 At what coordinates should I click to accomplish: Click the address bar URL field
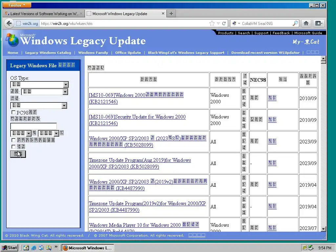click(x=124, y=24)
